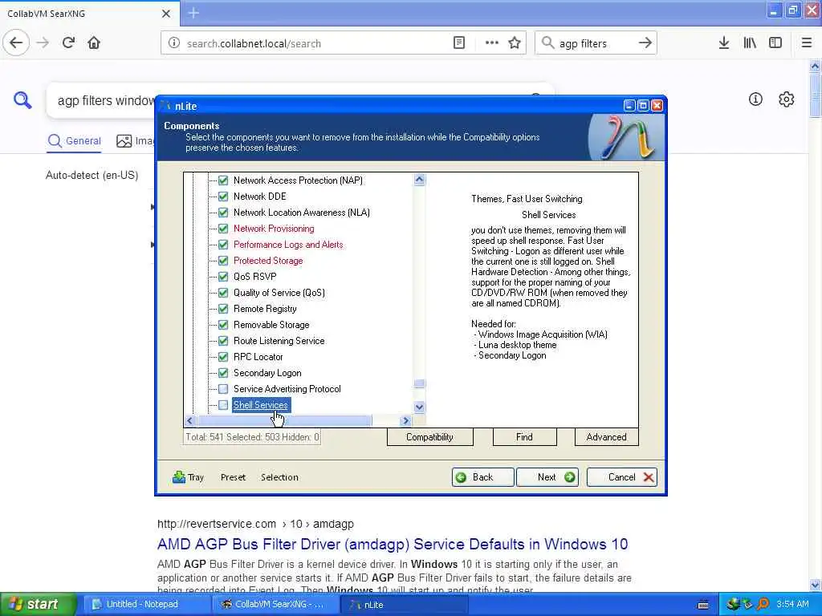Image resolution: width=822 pixels, height=616 pixels.
Task: Click the browser page vertical scrollbar thumb
Action: 815,95
